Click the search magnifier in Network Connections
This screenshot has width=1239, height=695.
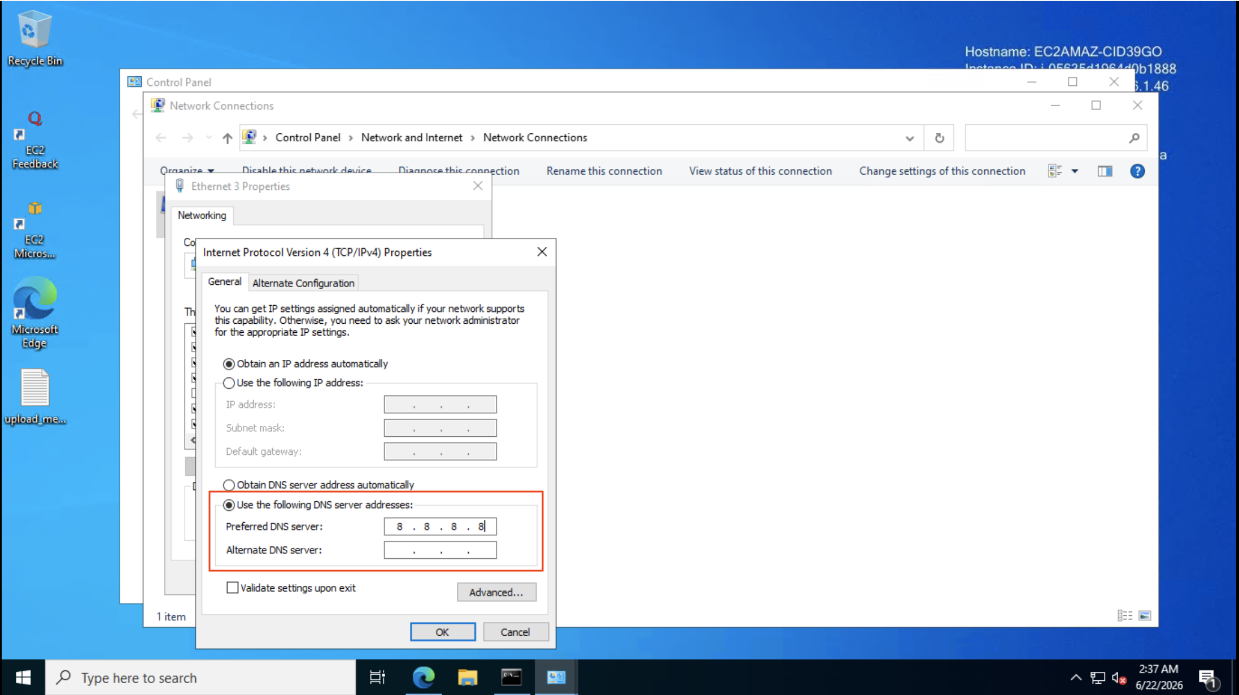(x=1134, y=138)
